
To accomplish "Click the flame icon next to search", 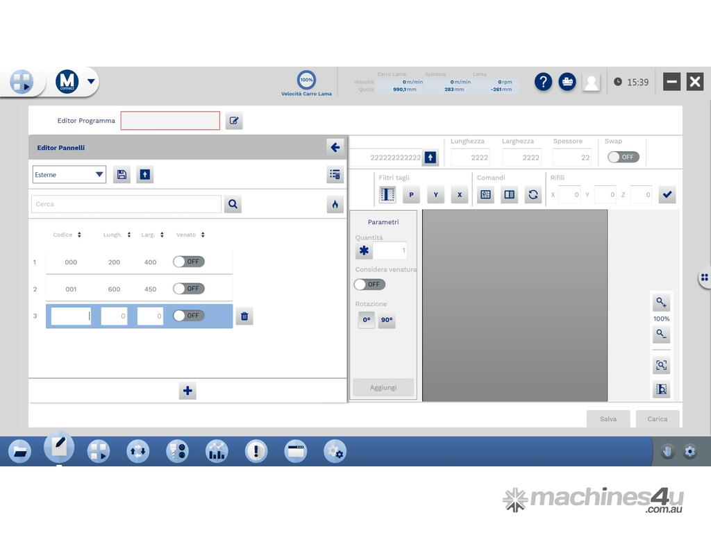I will point(335,204).
